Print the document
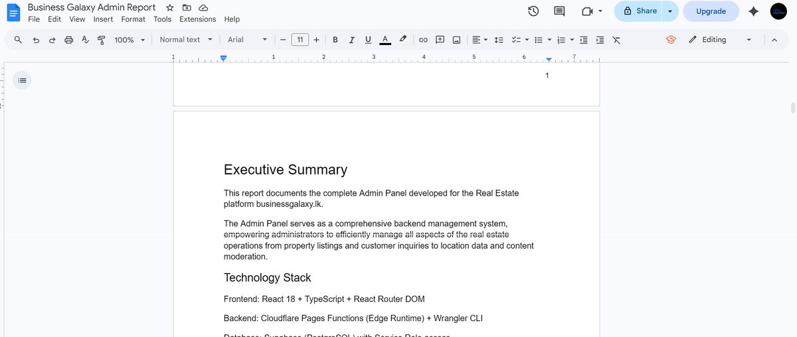The height and width of the screenshot is (337, 797). point(68,40)
